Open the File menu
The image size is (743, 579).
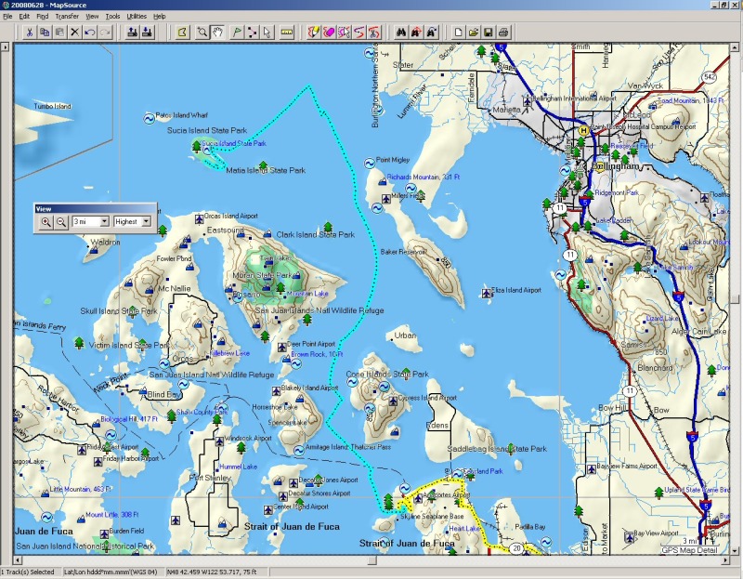pyautogui.click(x=7, y=16)
